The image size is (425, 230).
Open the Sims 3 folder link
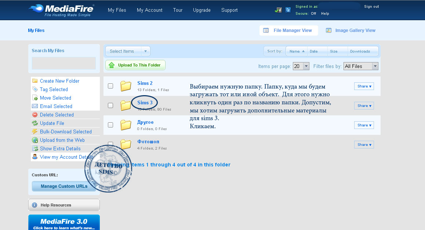pyautogui.click(x=145, y=103)
